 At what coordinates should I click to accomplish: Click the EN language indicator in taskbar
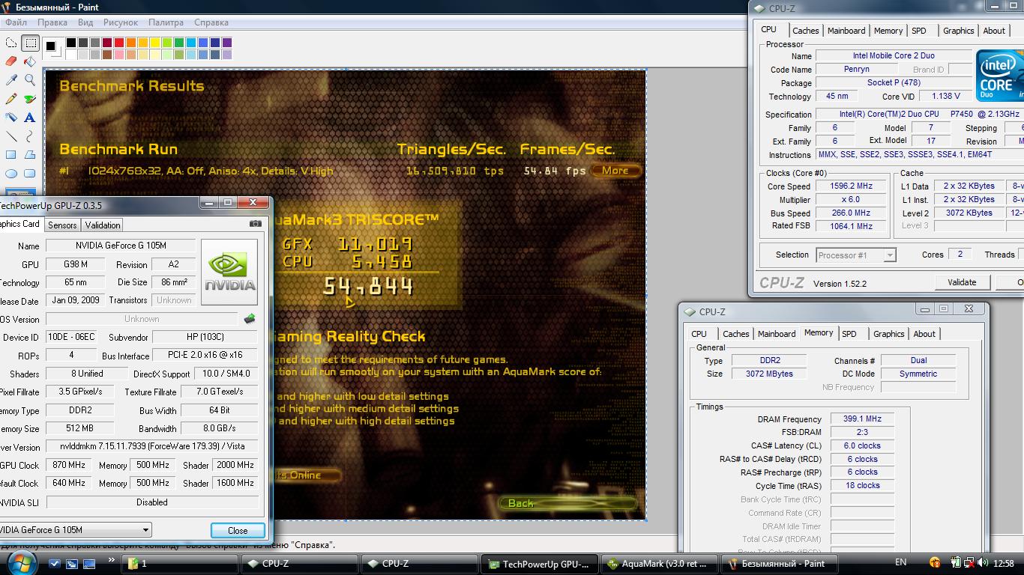900,562
